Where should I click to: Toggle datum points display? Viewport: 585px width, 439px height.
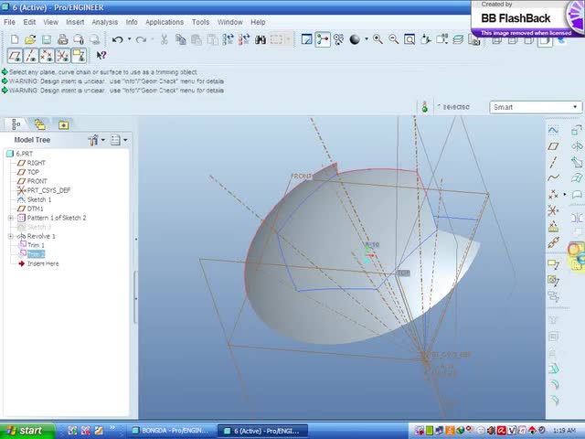coord(46,56)
